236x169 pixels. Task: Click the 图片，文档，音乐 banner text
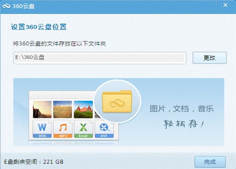point(182,108)
